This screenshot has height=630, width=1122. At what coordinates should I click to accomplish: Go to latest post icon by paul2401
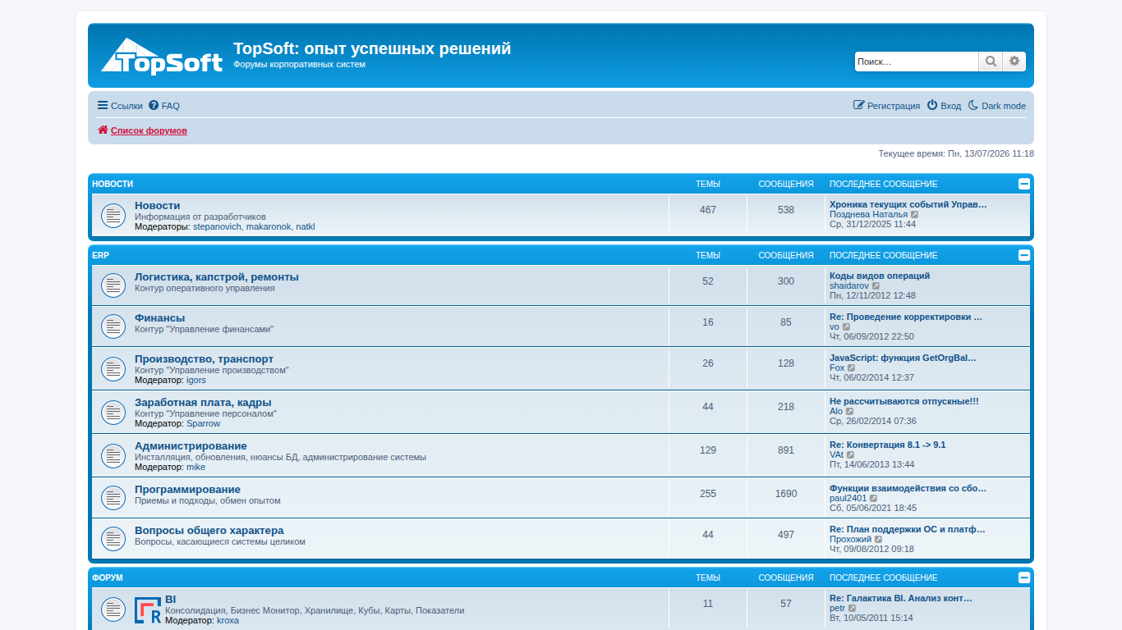point(874,499)
